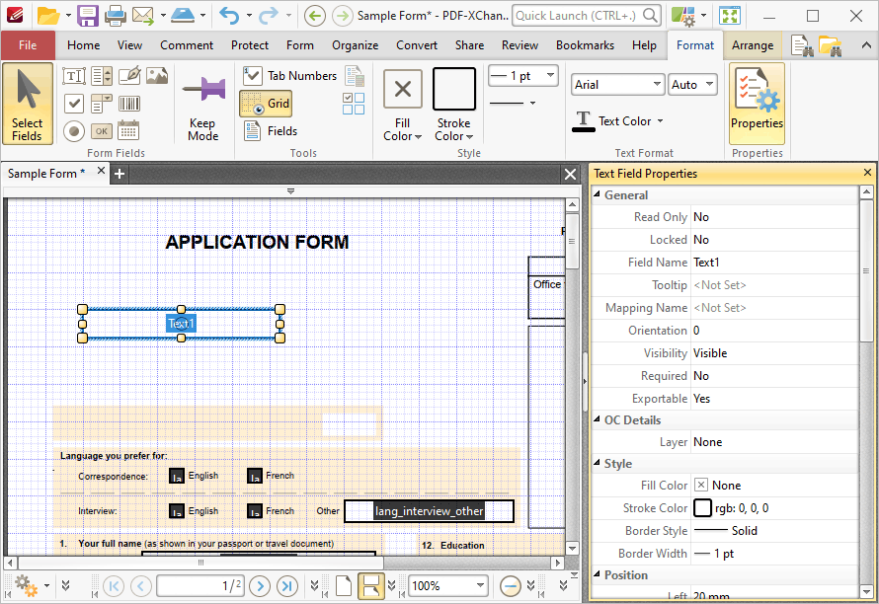Click the Print icon
This screenshot has height=604, width=879.
pyautogui.click(x=116, y=16)
